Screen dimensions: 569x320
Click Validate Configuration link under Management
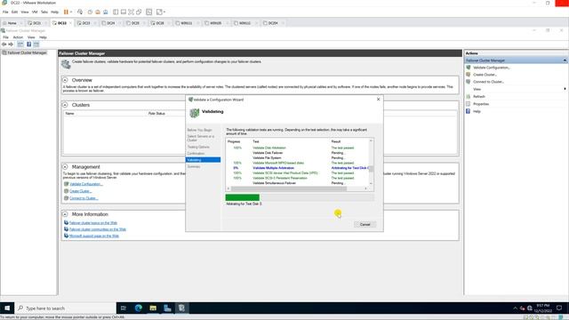click(x=86, y=184)
